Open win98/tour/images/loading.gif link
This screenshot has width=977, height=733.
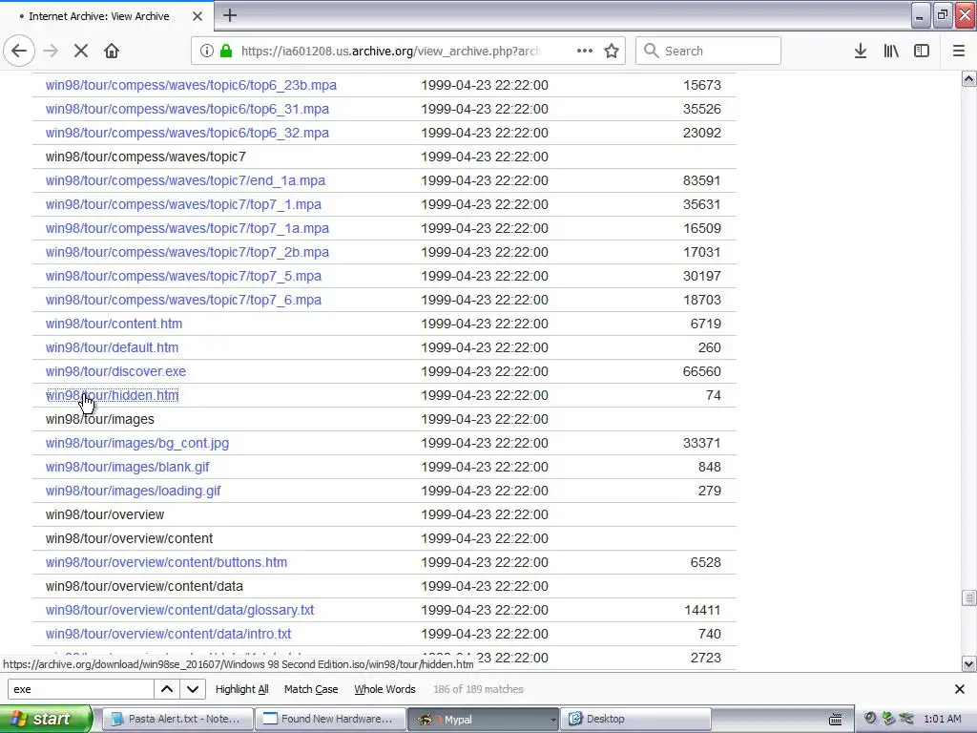[x=133, y=491]
